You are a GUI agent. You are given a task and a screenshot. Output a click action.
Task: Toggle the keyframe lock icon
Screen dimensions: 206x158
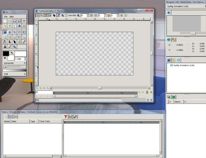(x=147, y=92)
